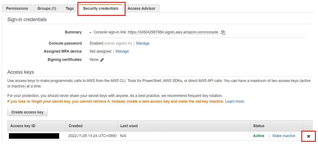Open the console sign-in URL

[x=173, y=32]
